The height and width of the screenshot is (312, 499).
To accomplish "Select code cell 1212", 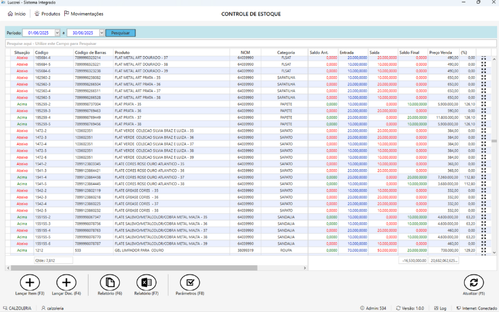I will click(39, 250).
